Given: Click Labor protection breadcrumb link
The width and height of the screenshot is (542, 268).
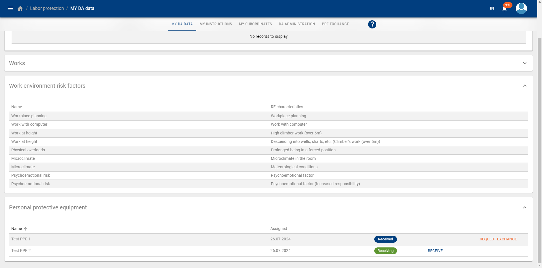Looking at the screenshot, I should [x=47, y=8].
